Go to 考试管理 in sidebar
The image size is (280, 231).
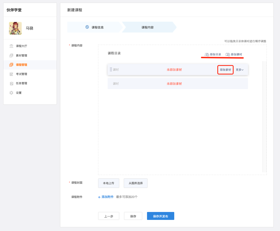click(x=30, y=74)
